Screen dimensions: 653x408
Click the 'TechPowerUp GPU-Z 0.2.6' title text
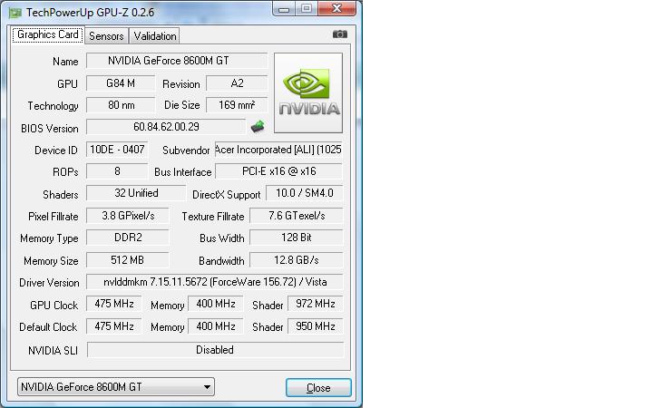90,13
